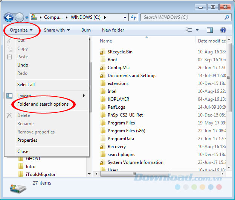235x200 pixels.
Task: Click the file list scroll up arrow
Action: click(229, 39)
